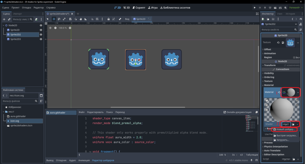Switch to the Импорт tab
The width and height of the screenshot is (305, 164).
coord(18,14)
